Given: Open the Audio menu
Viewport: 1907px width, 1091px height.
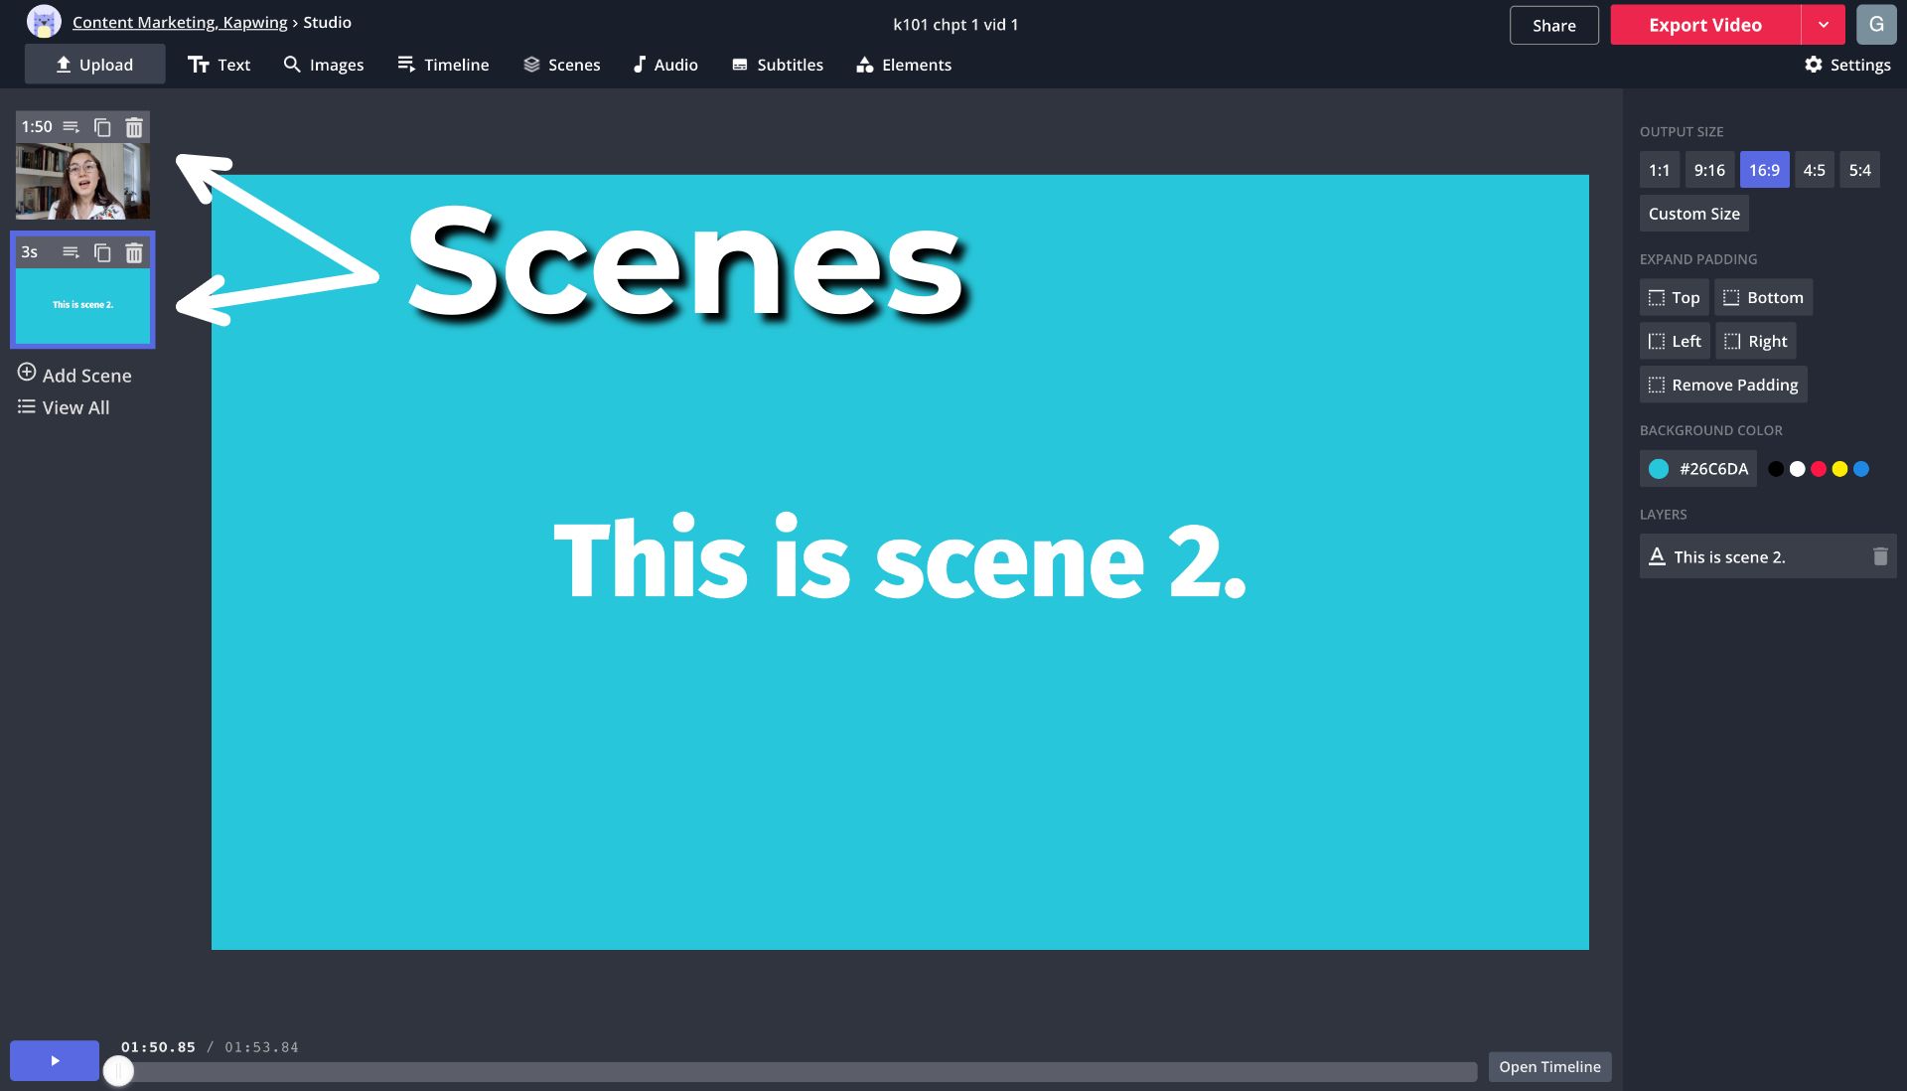Looking at the screenshot, I should [664, 65].
